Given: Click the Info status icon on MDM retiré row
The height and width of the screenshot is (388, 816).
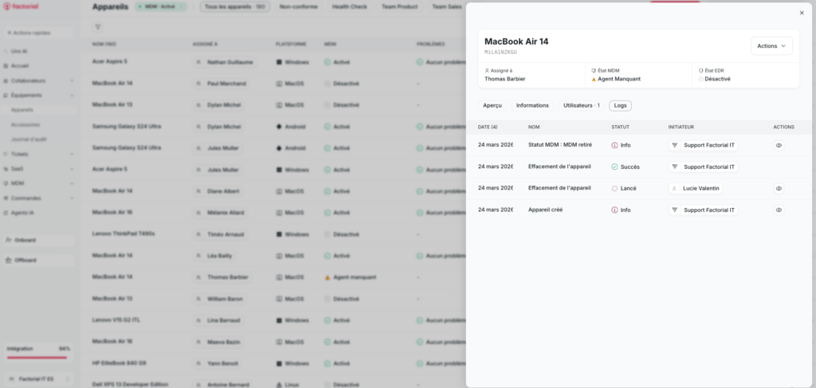Looking at the screenshot, I should pyautogui.click(x=614, y=146).
